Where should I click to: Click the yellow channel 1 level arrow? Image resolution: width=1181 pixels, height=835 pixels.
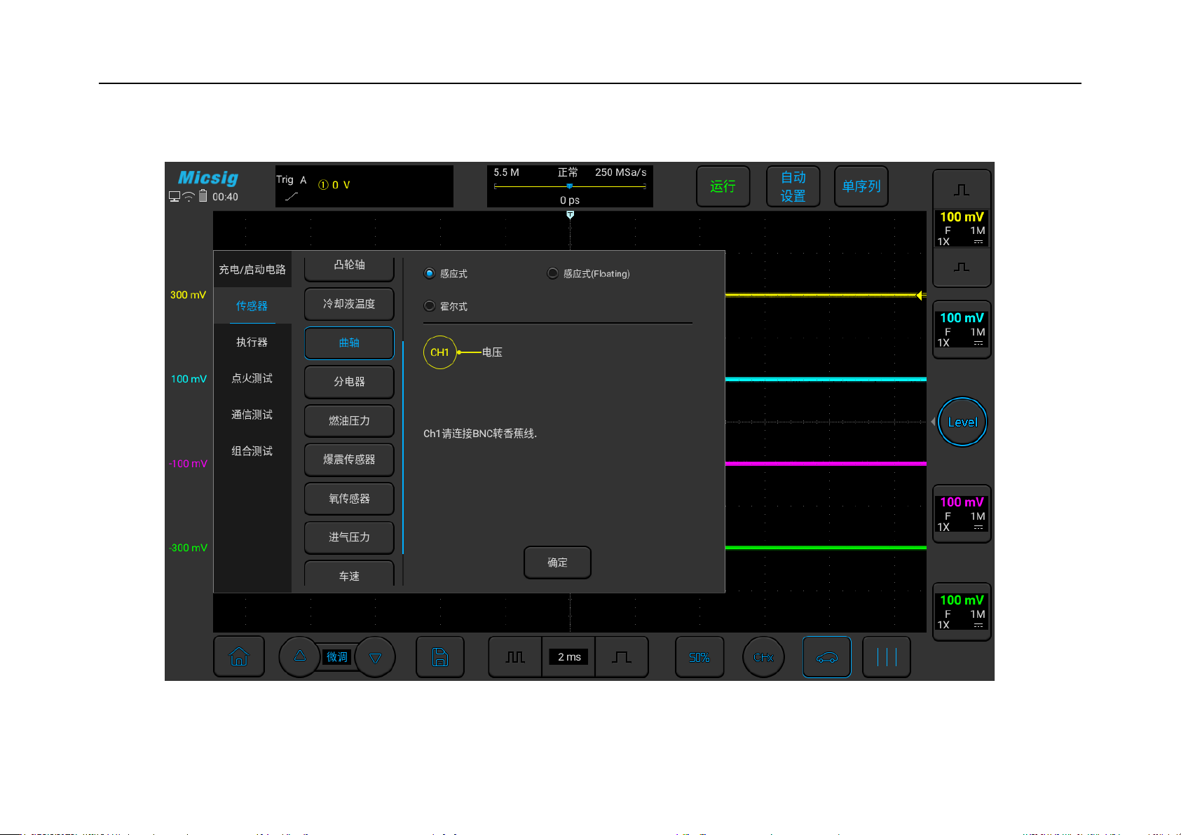[x=920, y=296]
